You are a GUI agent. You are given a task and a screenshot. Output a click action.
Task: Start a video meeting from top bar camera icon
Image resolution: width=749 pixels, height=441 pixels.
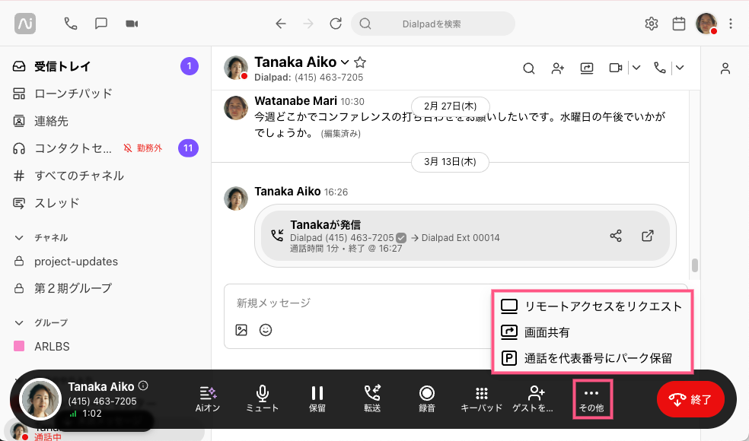tap(132, 24)
